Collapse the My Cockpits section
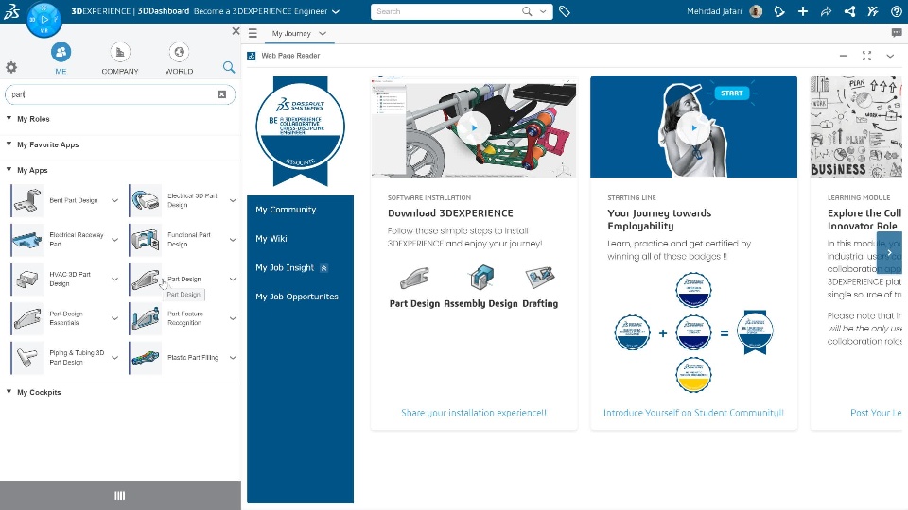 click(9, 391)
